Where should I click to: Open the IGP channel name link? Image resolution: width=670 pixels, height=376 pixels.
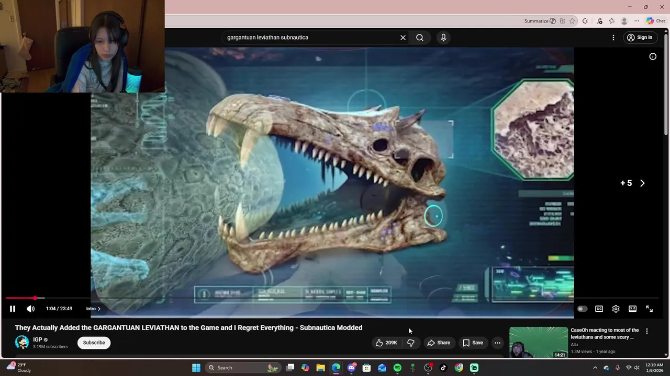pyautogui.click(x=38, y=339)
